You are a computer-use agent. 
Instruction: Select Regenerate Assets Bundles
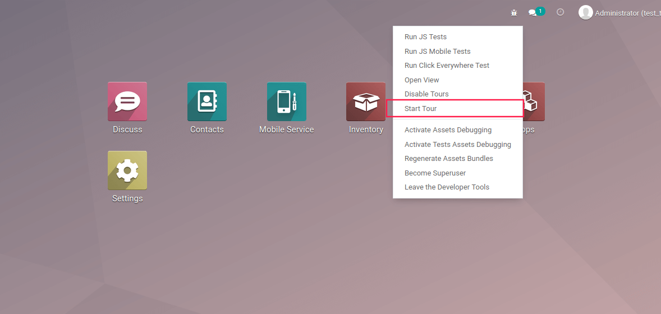[458, 159]
